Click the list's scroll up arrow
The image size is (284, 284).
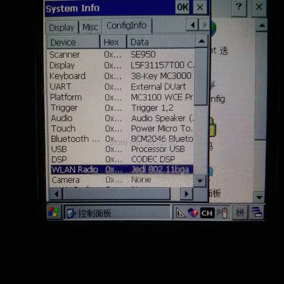(x=201, y=41)
